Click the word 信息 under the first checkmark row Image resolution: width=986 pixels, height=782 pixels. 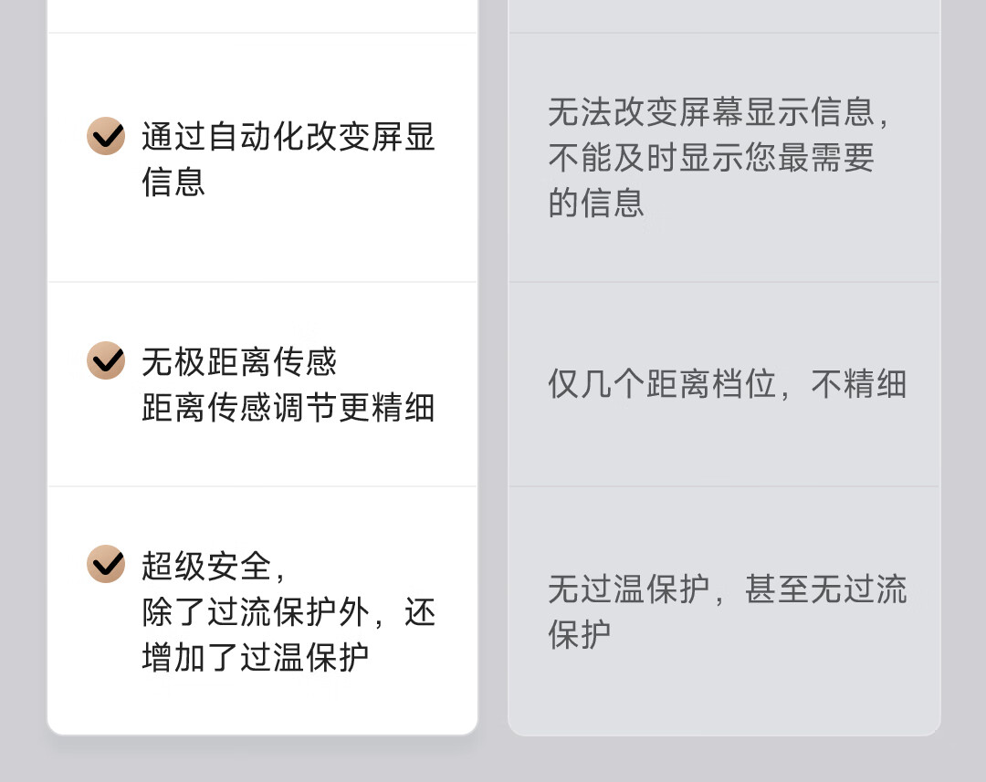click(173, 182)
